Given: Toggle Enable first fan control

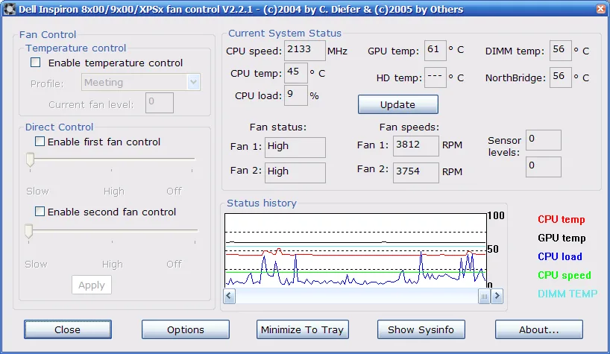Looking at the screenshot, I should click(40, 142).
